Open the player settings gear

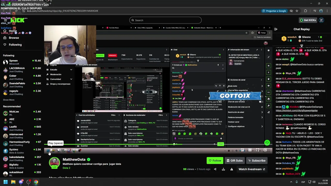pos(265,150)
